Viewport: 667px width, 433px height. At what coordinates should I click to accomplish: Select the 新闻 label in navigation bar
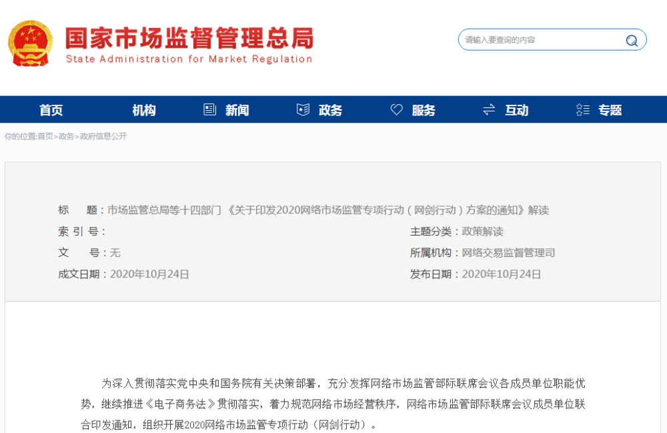point(237,110)
